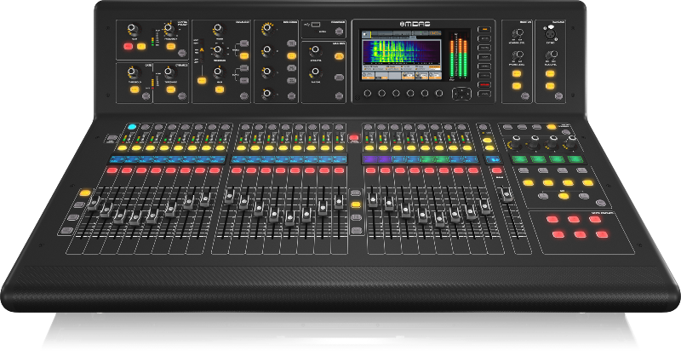Select the yellow-lit input layer button on left edge
The height and width of the screenshot is (351, 681).
pos(85,193)
